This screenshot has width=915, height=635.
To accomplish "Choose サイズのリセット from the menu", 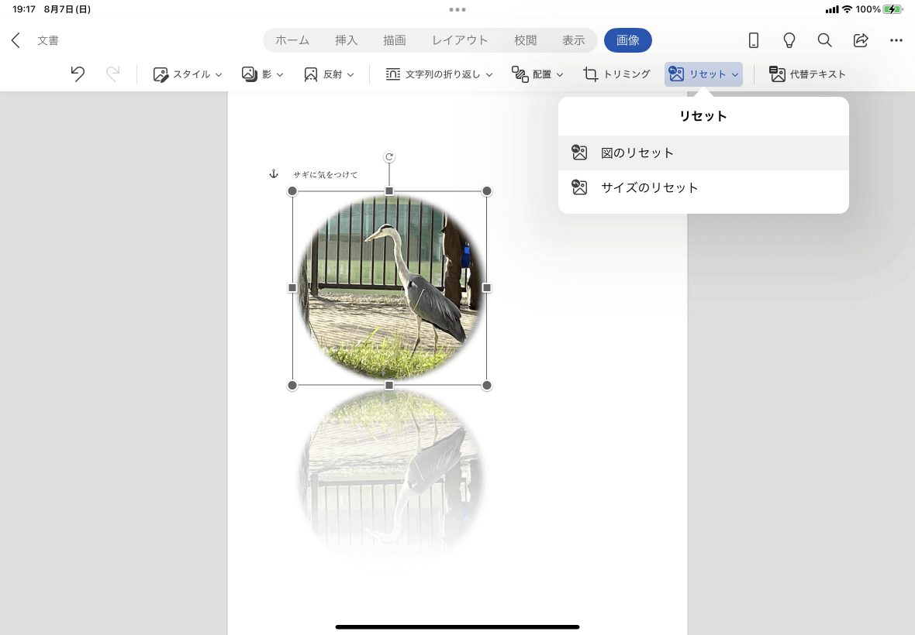I will [x=703, y=187].
